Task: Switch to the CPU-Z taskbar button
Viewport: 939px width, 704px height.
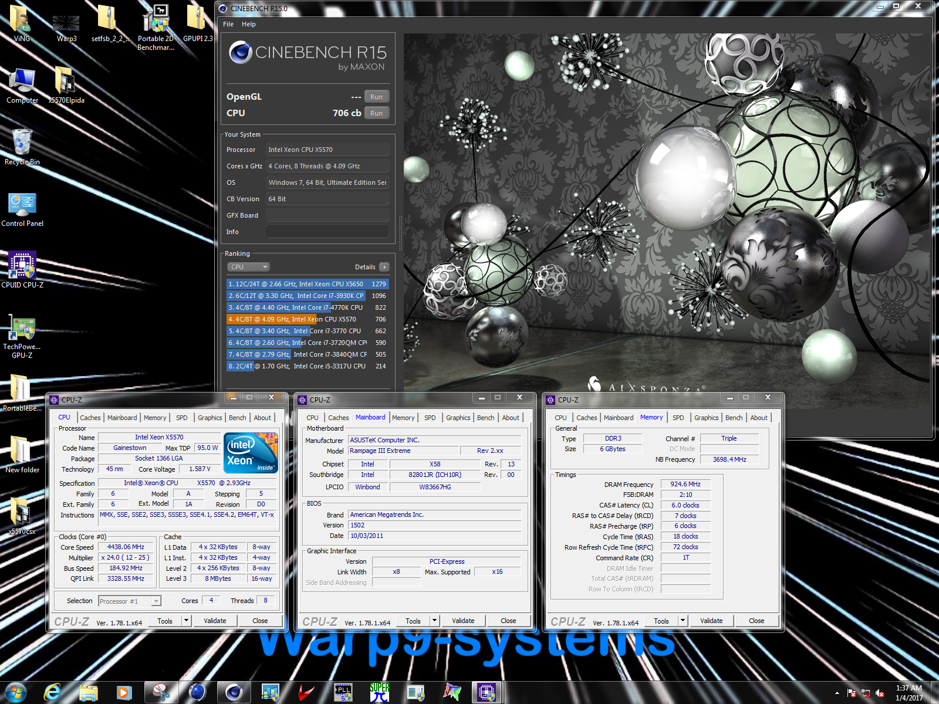Action: click(x=487, y=692)
